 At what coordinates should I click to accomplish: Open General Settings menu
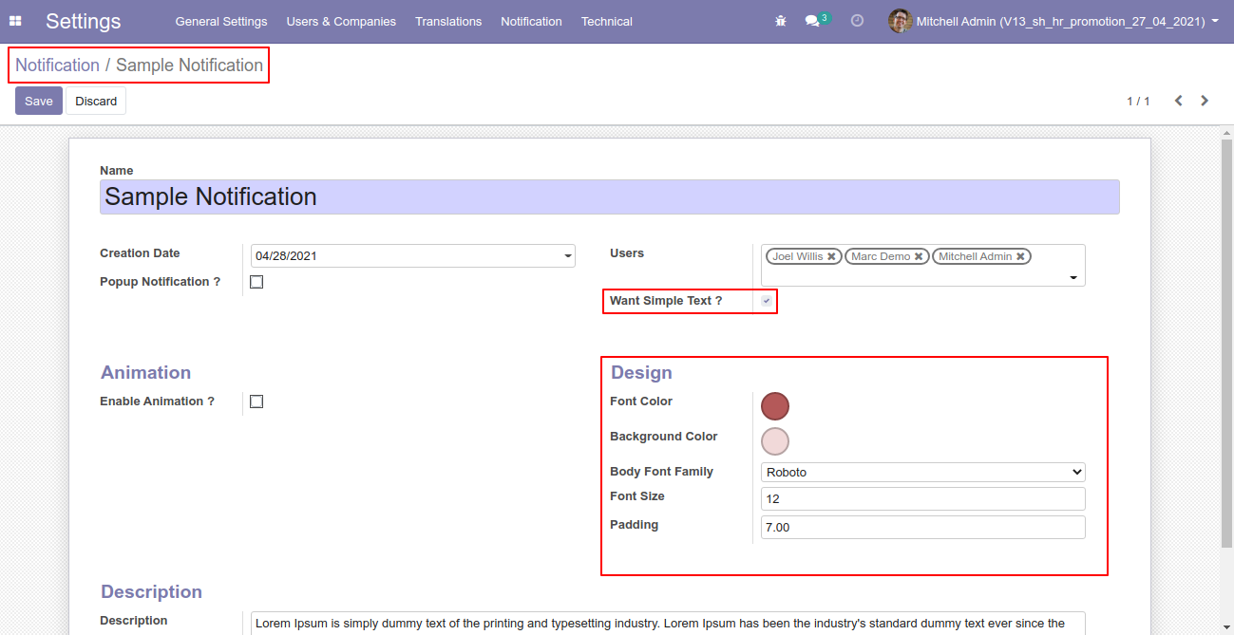(221, 21)
